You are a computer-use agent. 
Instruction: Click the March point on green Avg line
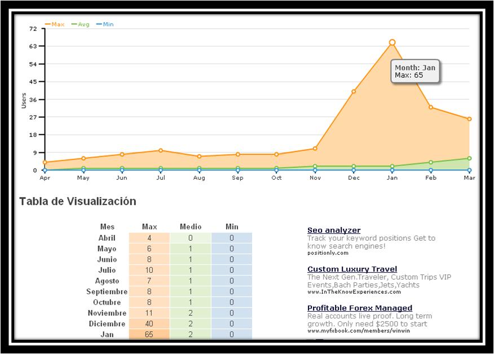pyautogui.click(x=469, y=158)
